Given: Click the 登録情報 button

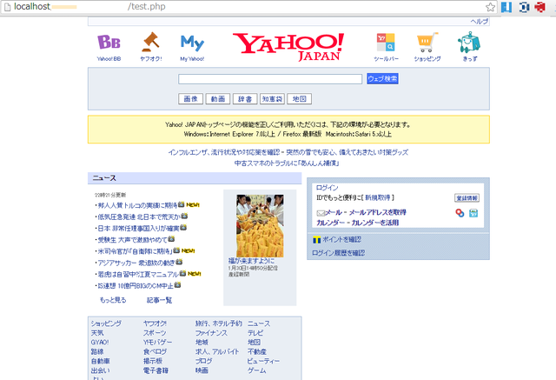Looking at the screenshot, I should click(x=467, y=197).
